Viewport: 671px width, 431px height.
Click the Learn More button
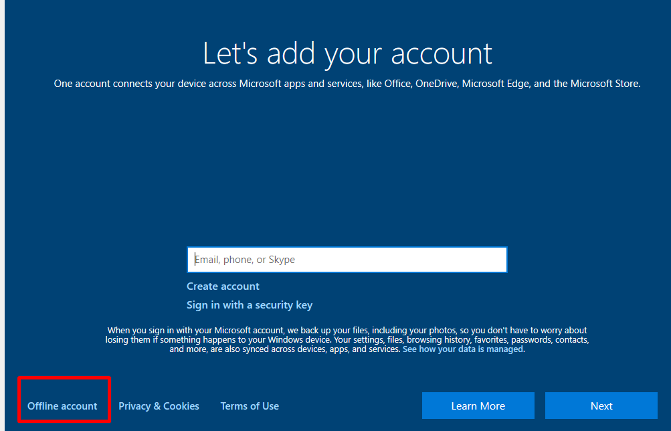(x=478, y=406)
